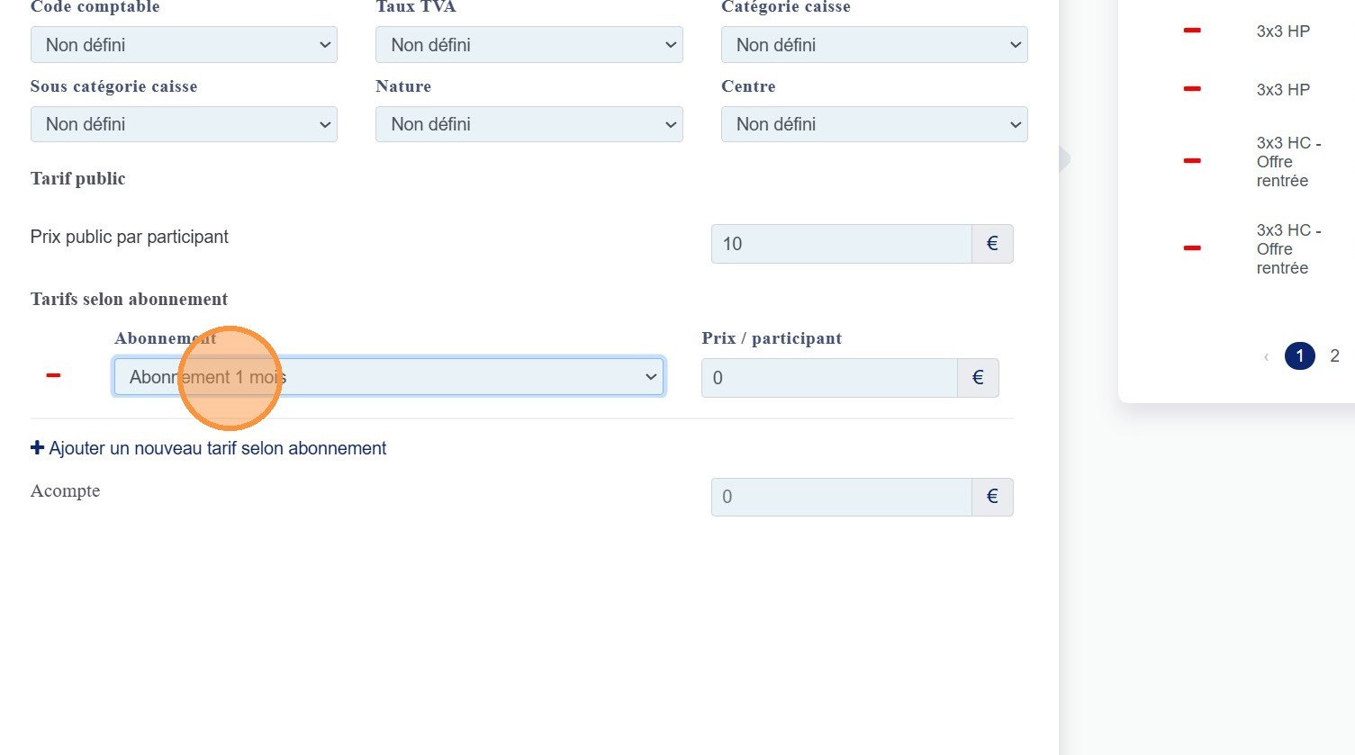Open the Code comptable dropdown
Viewport: 1355px width, 755px height.
[184, 45]
